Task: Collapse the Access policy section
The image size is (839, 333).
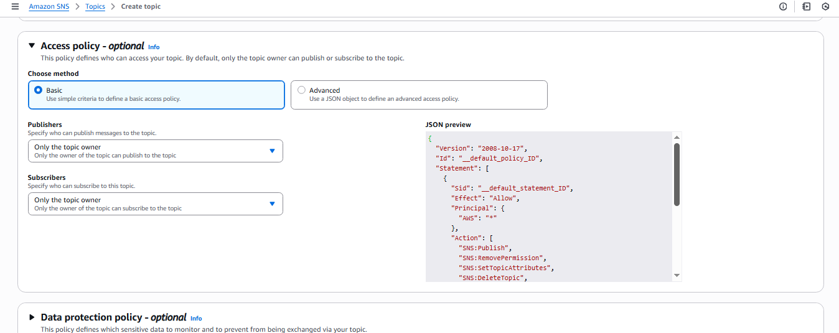Action: [32, 45]
